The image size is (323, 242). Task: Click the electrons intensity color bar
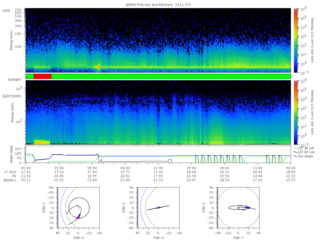[x=295, y=112]
